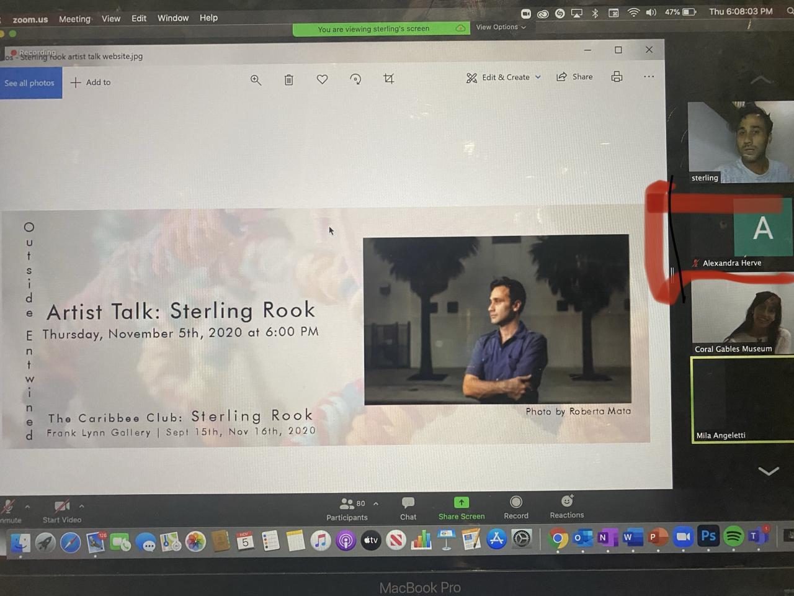Open Podcasts from the Dock
The image size is (794, 596).
tap(346, 541)
